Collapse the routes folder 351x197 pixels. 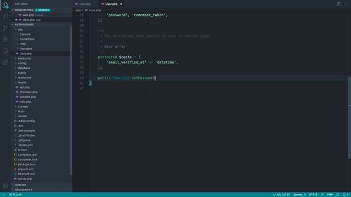[42, 83]
